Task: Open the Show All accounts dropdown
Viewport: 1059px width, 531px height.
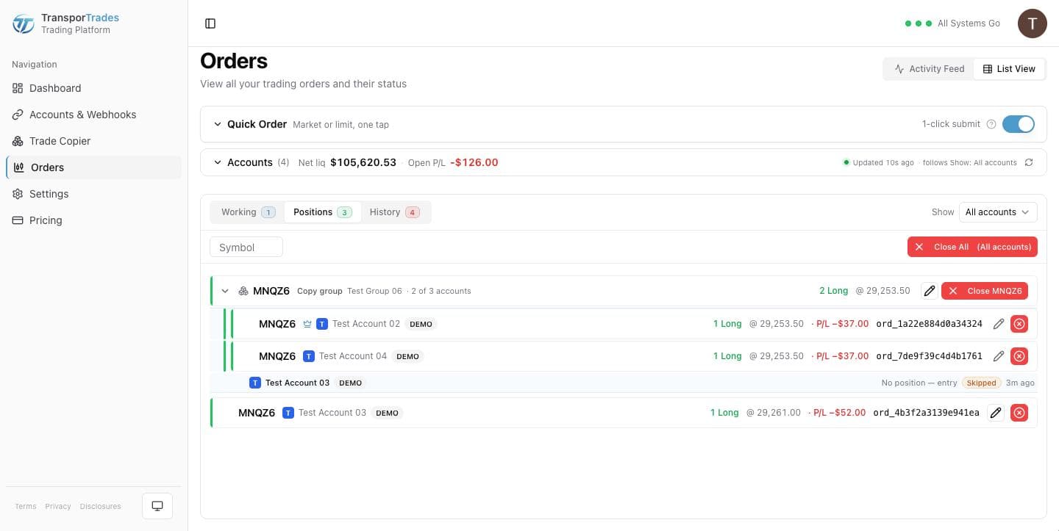Action: [x=998, y=212]
